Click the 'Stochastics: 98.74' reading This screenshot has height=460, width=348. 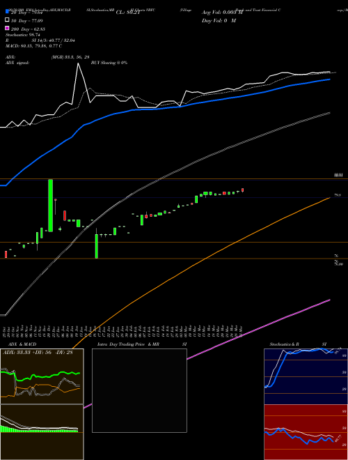[x=23, y=35]
